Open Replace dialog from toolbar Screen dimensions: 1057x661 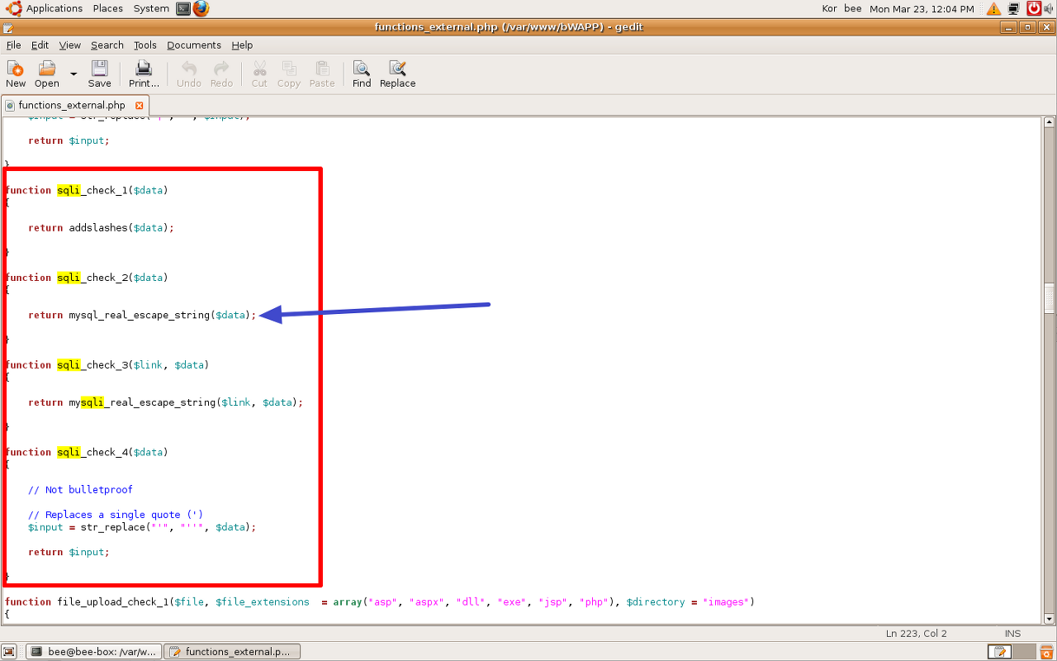tap(397, 74)
